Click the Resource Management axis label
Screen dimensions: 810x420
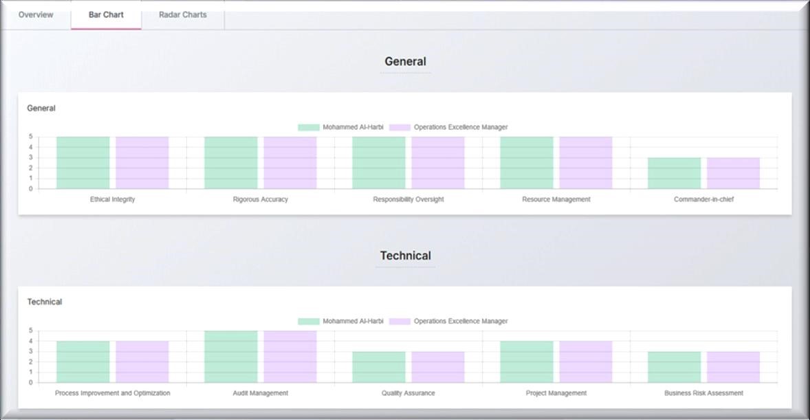[x=556, y=199]
